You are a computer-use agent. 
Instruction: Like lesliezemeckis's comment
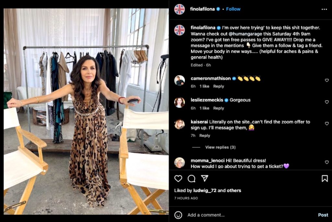[x=326, y=102]
